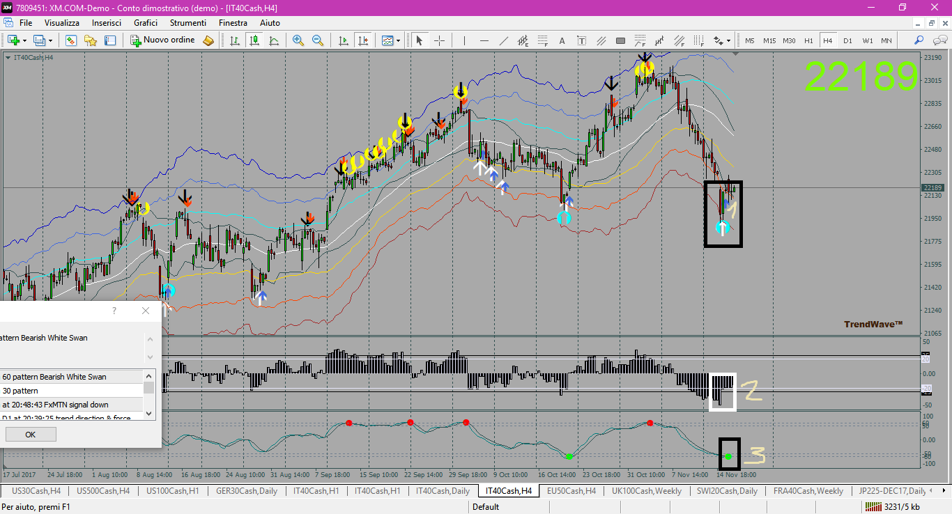Image resolution: width=952 pixels, height=514 pixels.
Task: Switch to FRA40Cash,Weekly chart tab
Action: coord(808,491)
